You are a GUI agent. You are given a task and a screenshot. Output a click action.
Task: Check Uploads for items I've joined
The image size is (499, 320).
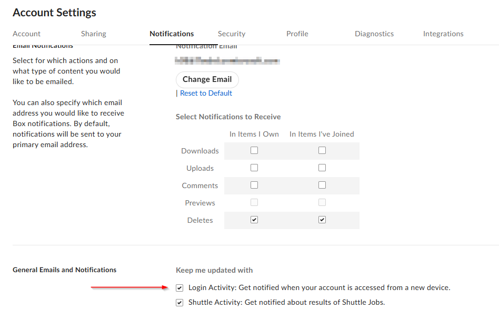coord(322,168)
